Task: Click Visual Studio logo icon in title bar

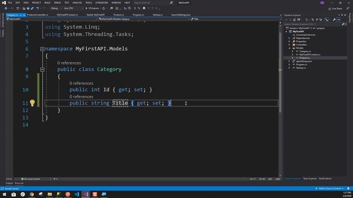Action: point(4,3)
